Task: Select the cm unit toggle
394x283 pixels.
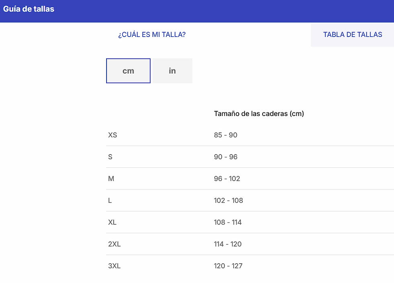Action: (128, 71)
